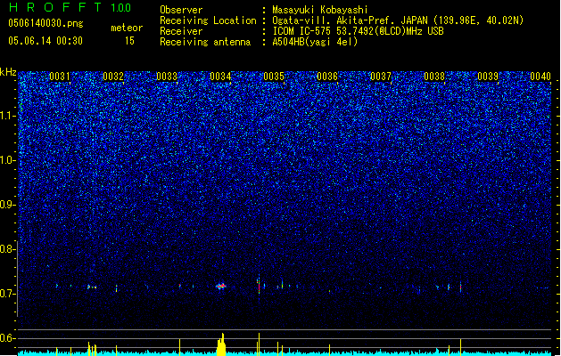Click the 'Receiver' field label
This screenshot has width=561, height=356.
[x=181, y=31]
